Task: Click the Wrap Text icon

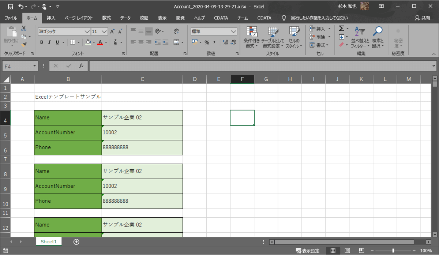Action: 177,31
